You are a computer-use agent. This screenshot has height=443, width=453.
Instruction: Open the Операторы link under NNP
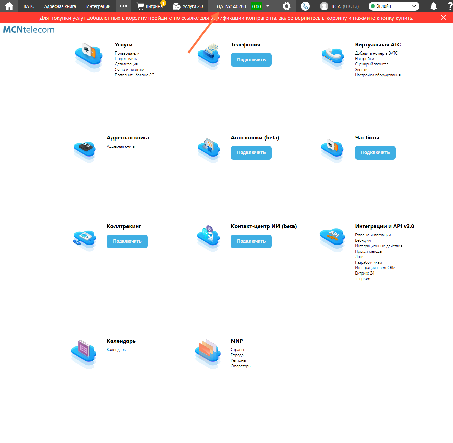pos(241,366)
